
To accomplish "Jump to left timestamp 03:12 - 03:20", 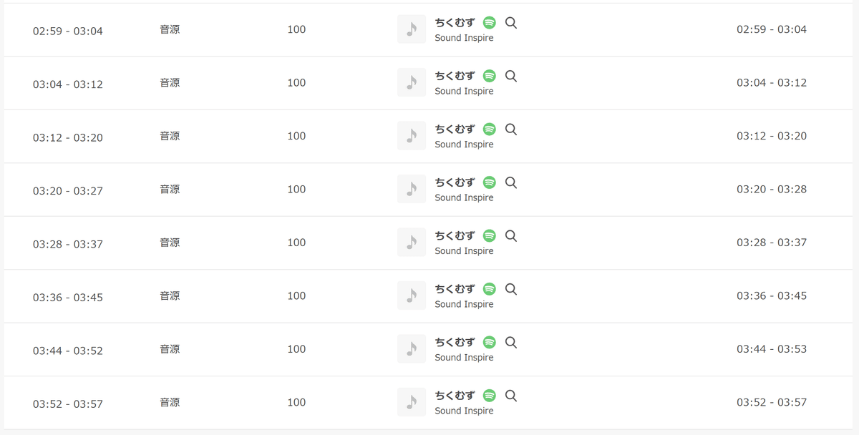I will [68, 137].
